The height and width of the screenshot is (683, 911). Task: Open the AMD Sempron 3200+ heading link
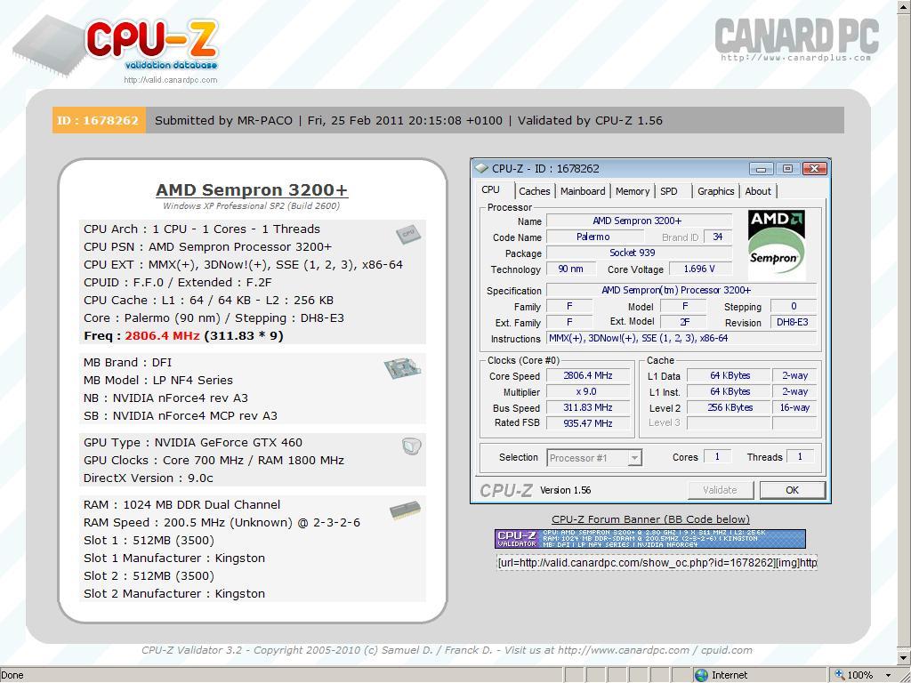coord(252,190)
